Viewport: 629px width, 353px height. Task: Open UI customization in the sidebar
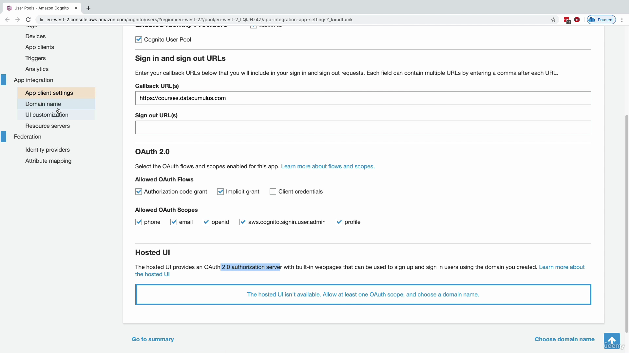pyautogui.click(x=56, y=115)
